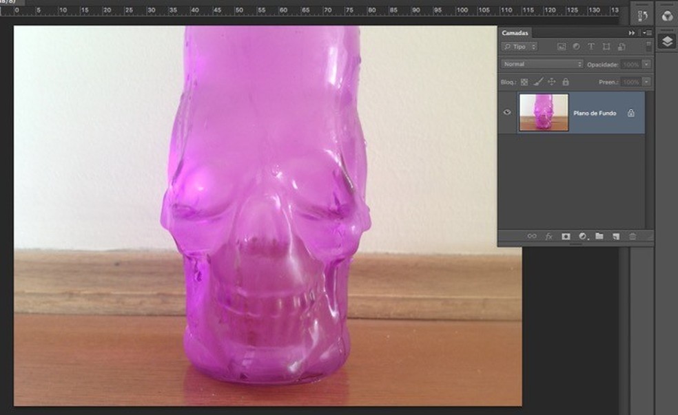Open the Camadas panel options menu
The width and height of the screenshot is (678, 415).
click(x=647, y=33)
